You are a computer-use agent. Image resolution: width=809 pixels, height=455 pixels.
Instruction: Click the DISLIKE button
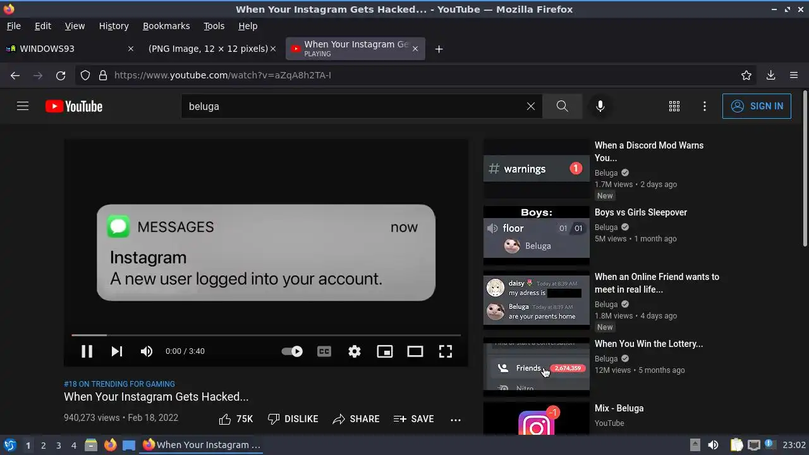click(x=293, y=419)
